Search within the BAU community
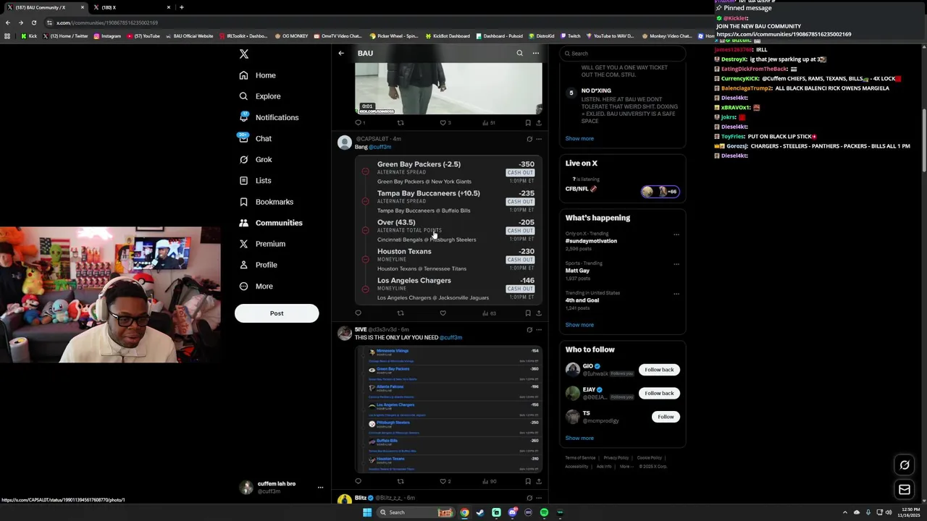The image size is (927, 521). tap(519, 53)
